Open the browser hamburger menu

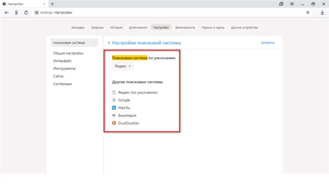(x=293, y=3)
